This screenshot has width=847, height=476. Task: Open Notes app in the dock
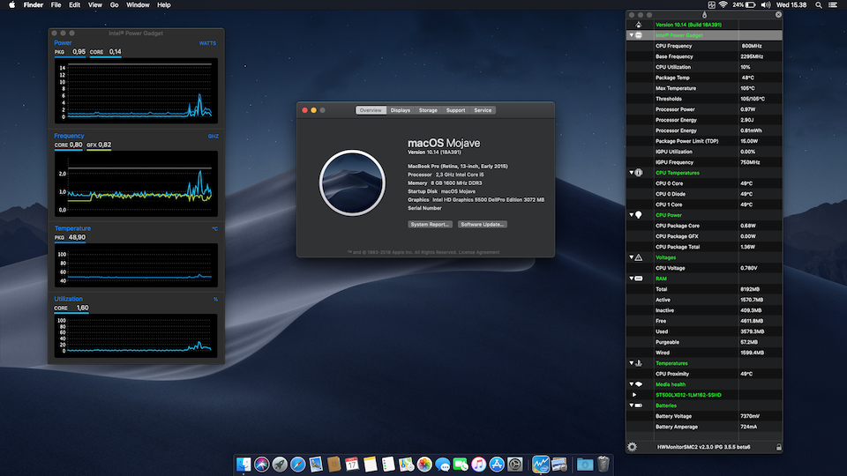tap(370, 465)
